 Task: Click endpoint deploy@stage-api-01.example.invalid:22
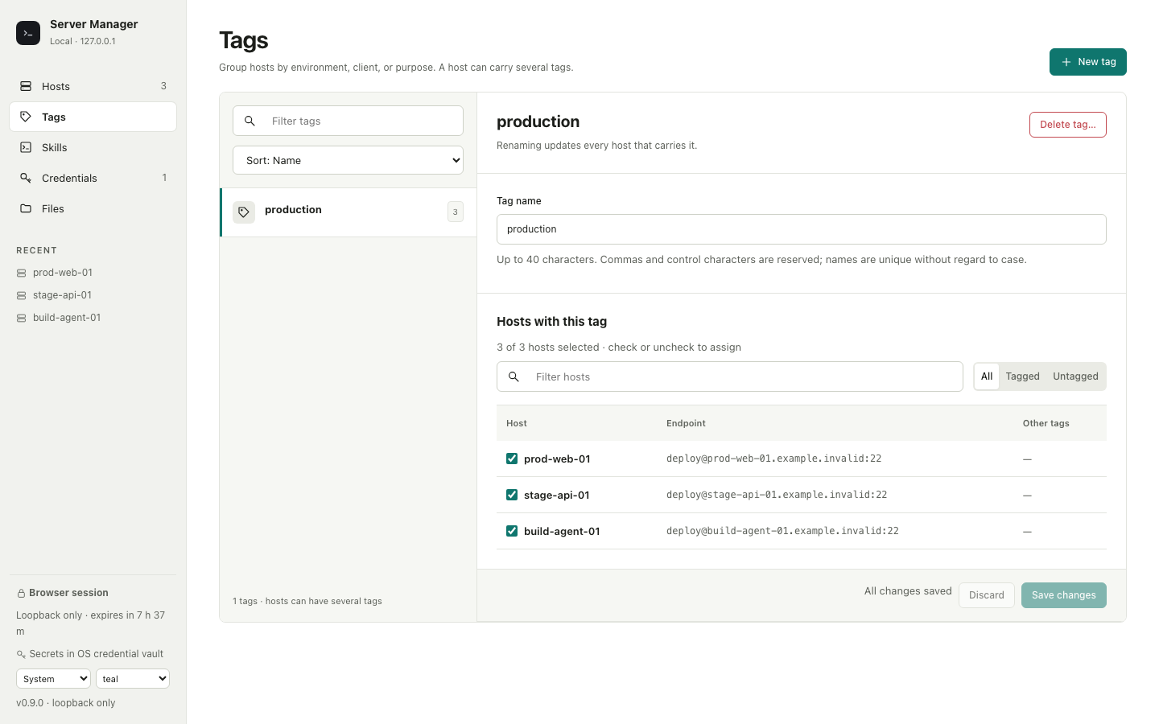pyautogui.click(x=777, y=495)
